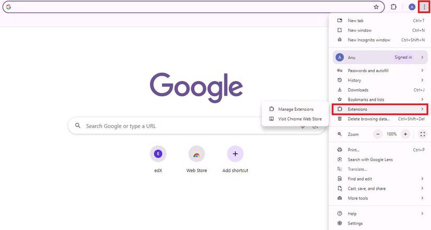Click the edX shortcut icon
This screenshot has width=431, height=230.
tap(158, 154)
